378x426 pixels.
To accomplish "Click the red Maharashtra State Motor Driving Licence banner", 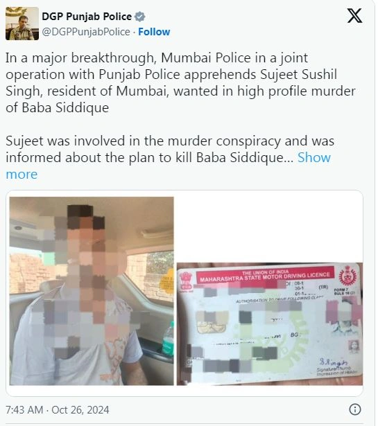I will coord(265,276).
